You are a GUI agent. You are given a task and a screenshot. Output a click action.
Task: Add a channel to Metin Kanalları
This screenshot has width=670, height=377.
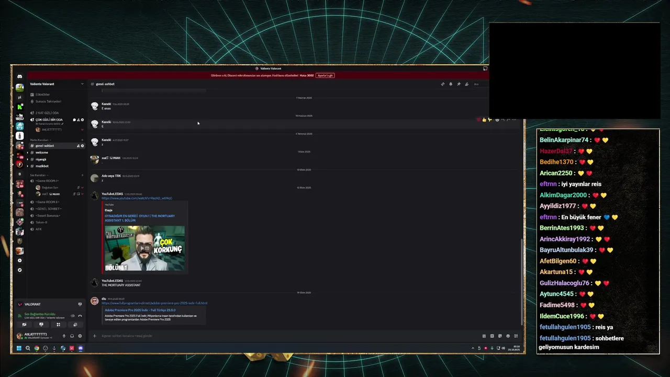(82, 140)
